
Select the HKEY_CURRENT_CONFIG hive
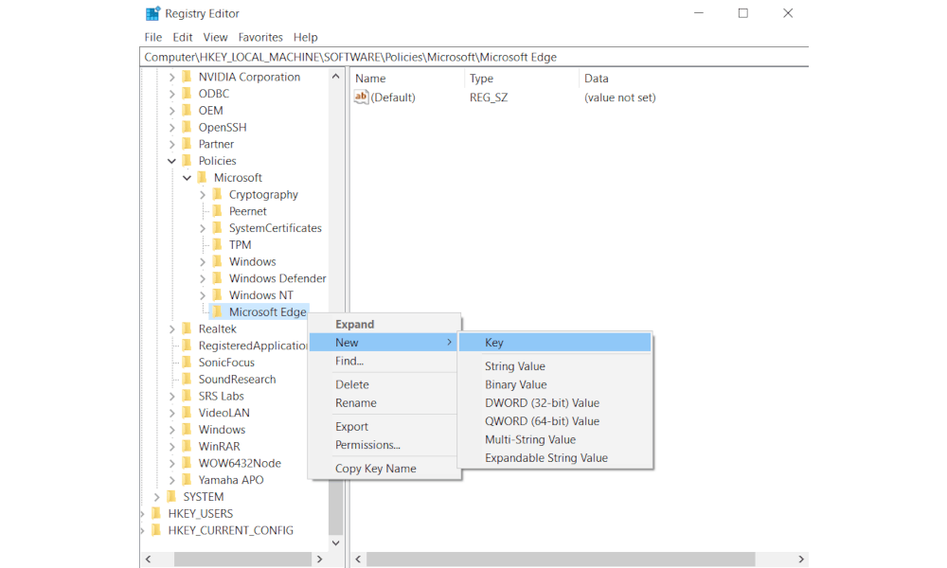231,530
